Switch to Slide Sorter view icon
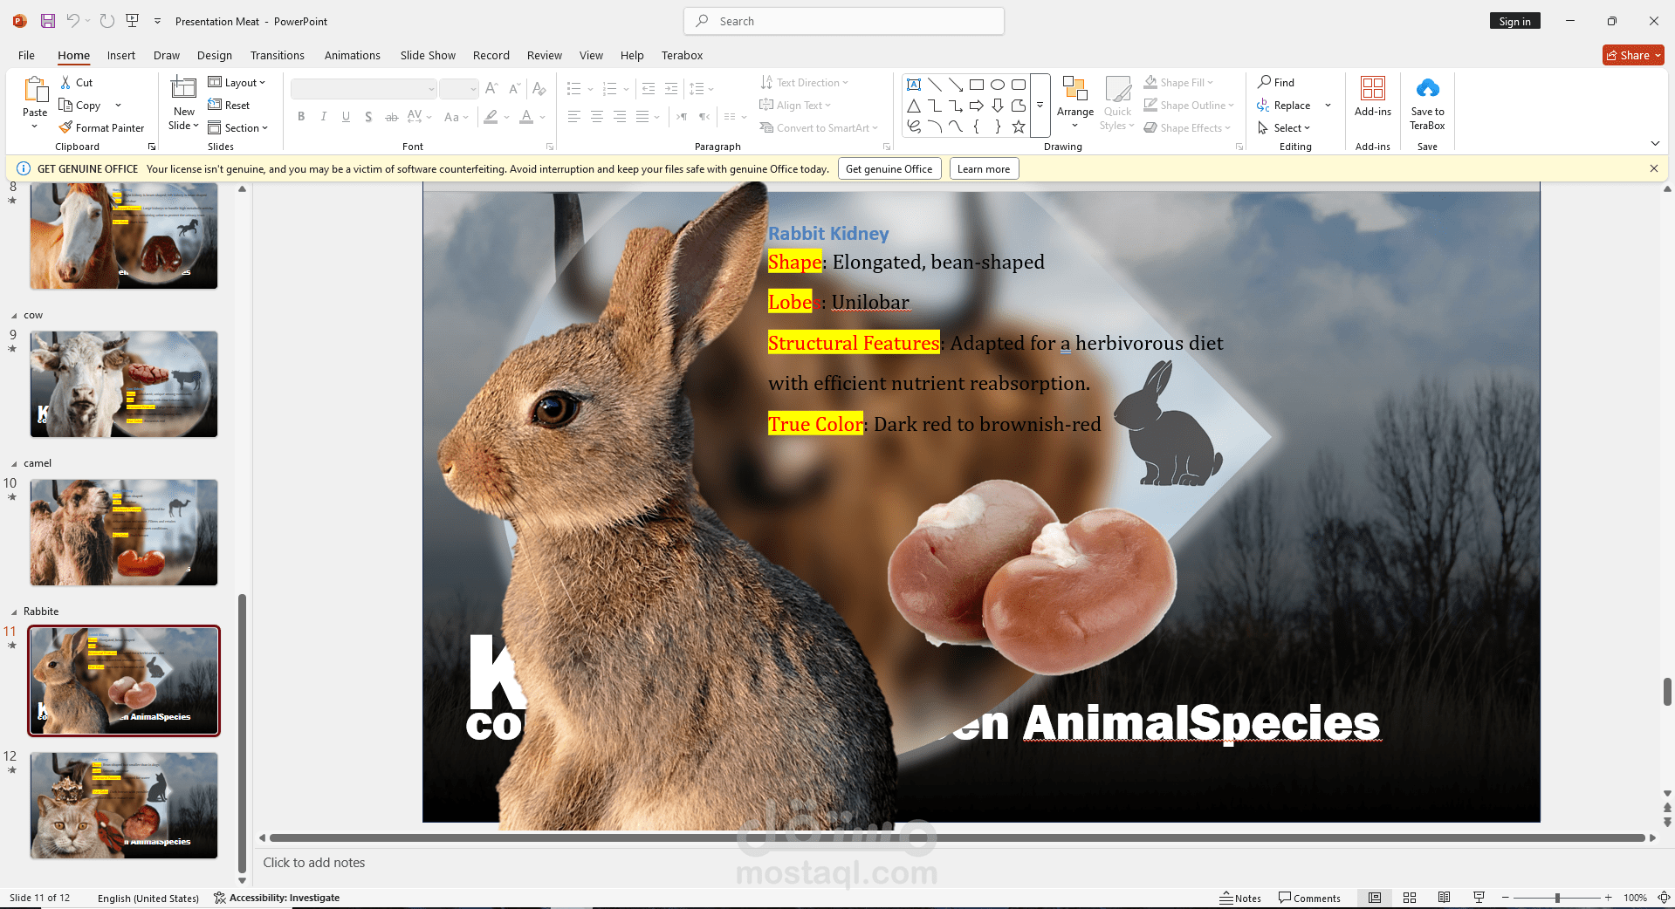1675x909 pixels. pos(1410,898)
